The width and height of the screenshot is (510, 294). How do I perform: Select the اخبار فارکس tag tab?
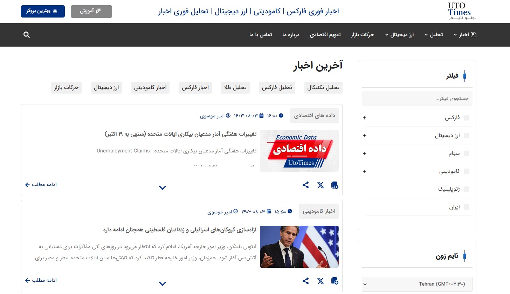[195, 88]
